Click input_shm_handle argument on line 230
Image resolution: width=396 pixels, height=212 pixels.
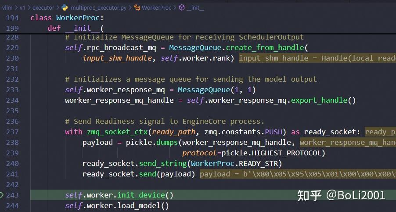tap(117, 58)
